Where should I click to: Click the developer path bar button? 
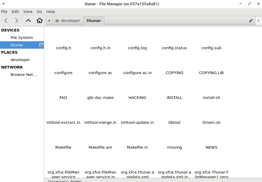click(68, 21)
